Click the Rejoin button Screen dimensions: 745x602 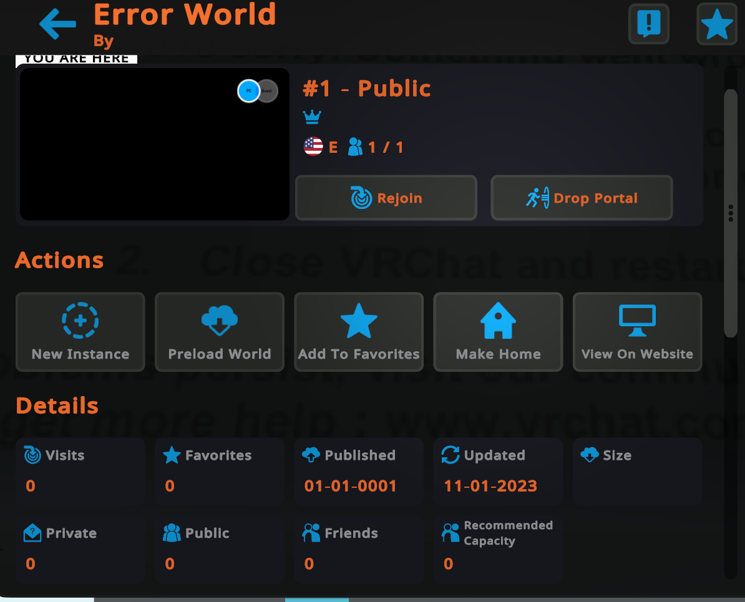click(x=386, y=198)
